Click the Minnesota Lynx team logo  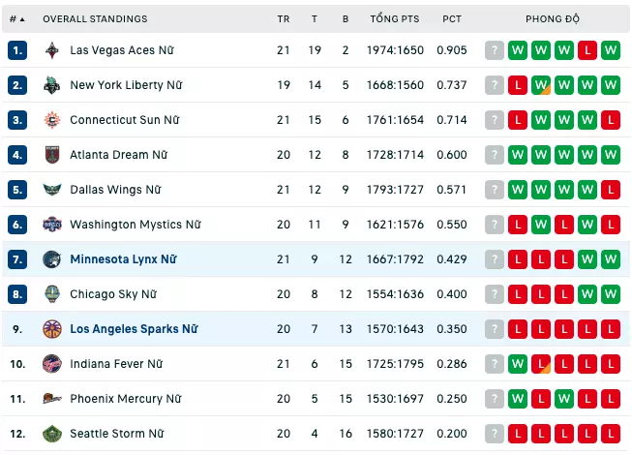(x=52, y=259)
